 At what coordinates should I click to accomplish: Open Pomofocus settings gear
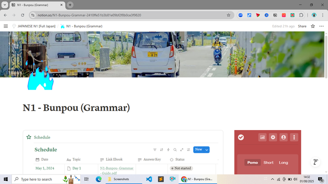pos(273,137)
